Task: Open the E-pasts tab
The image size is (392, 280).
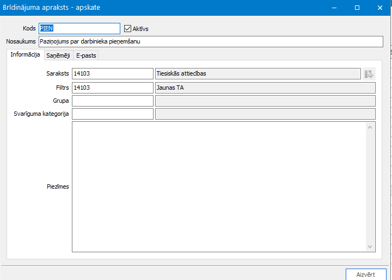Action: [x=85, y=55]
